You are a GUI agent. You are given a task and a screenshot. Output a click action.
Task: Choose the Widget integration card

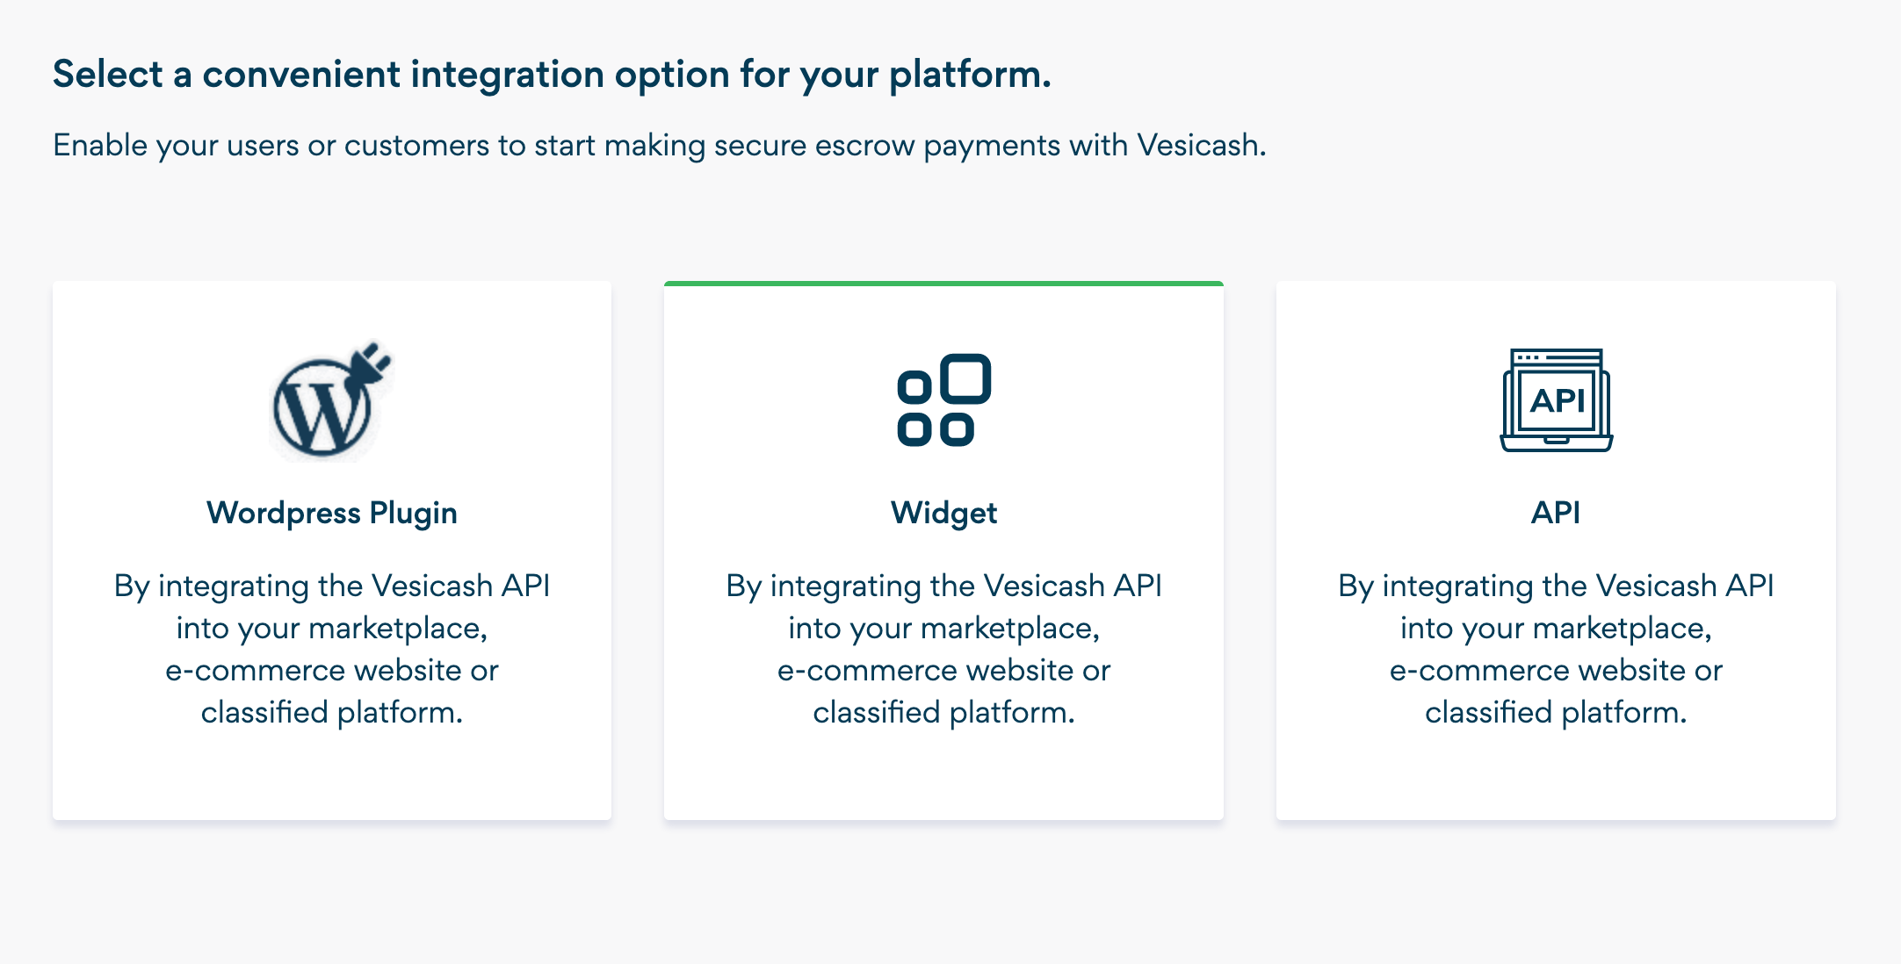[943, 550]
